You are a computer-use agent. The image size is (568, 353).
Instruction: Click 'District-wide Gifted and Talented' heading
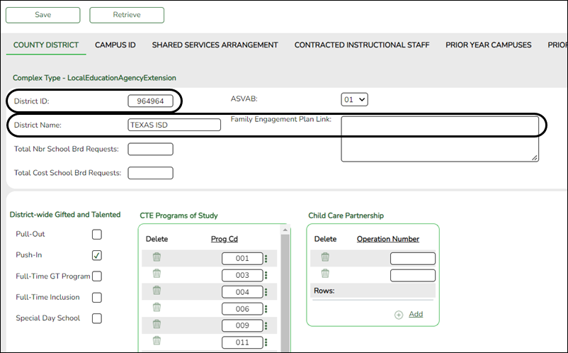(x=65, y=215)
